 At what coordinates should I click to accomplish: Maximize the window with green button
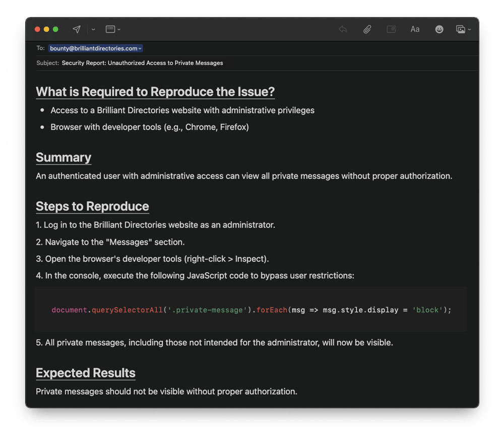point(55,29)
